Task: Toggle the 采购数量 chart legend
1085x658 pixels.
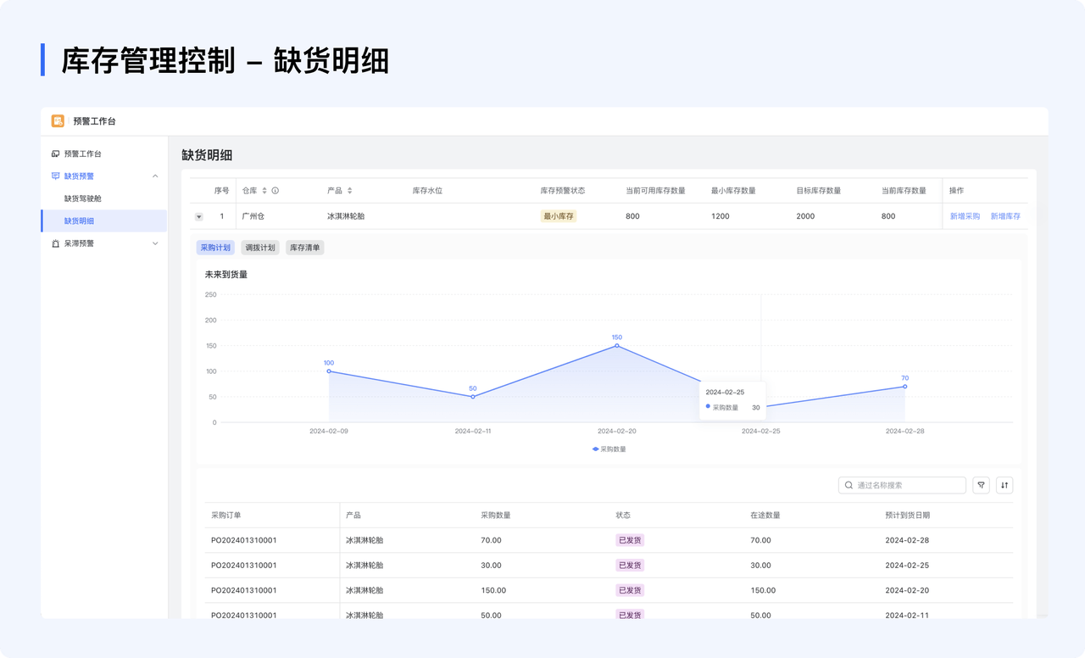Action: (609, 449)
